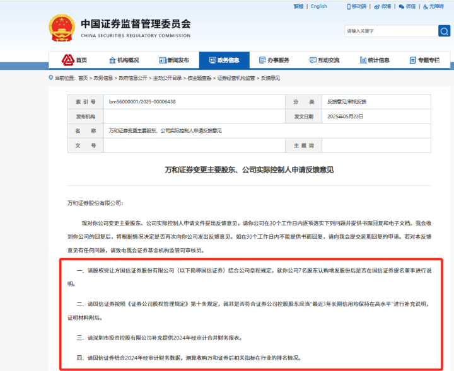Click the page icon beside 专题专栏
This screenshot has height=371, width=454.
click(413, 60)
